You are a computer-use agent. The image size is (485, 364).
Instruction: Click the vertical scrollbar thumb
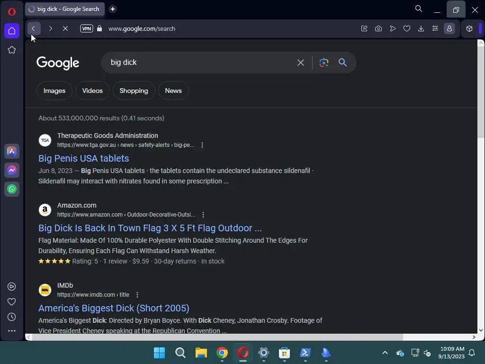[x=481, y=93]
